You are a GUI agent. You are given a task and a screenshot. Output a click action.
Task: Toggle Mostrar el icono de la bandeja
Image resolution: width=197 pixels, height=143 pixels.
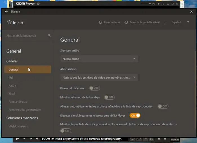pos(109,97)
